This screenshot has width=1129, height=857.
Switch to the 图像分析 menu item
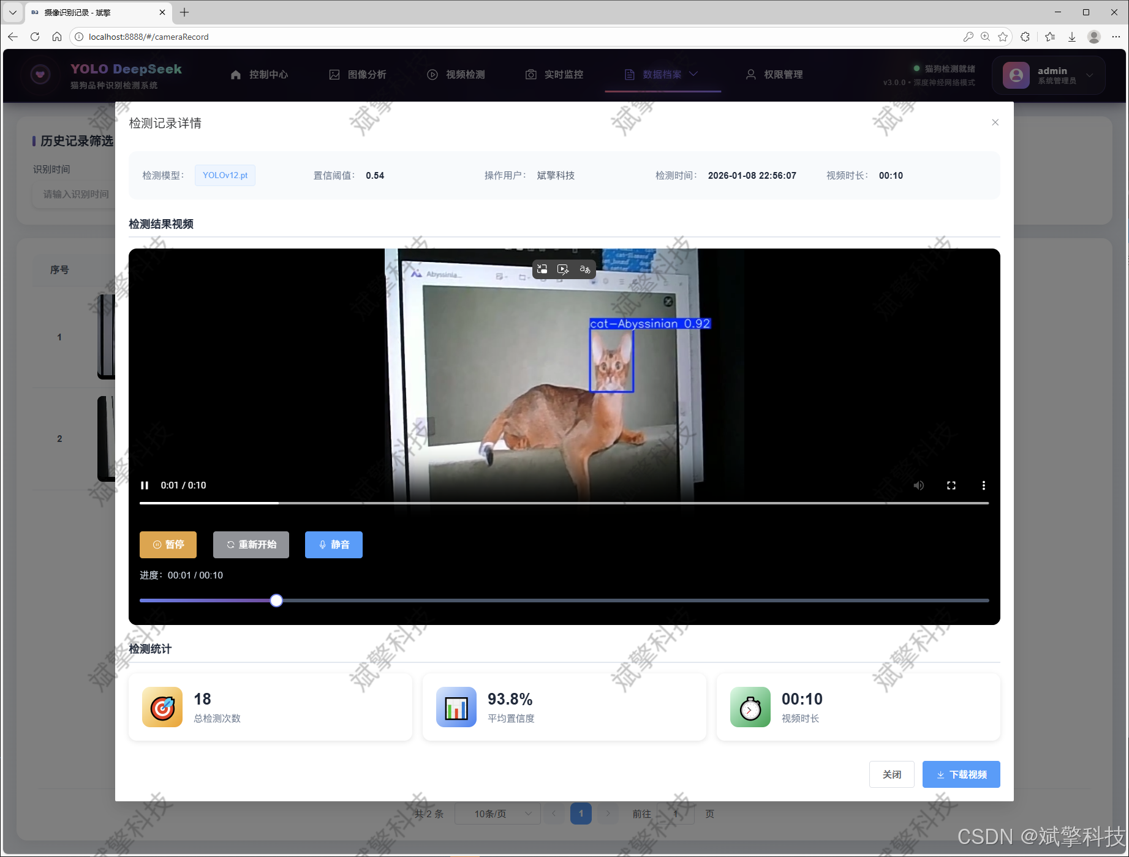click(x=358, y=74)
